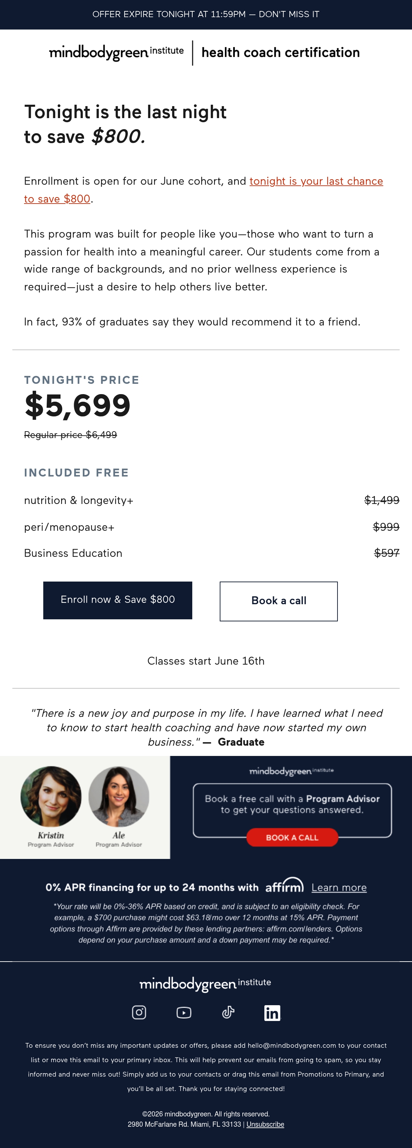412x1148 pixels.
Task: Open the Affirm Learn more link
Action: point(339,887)
